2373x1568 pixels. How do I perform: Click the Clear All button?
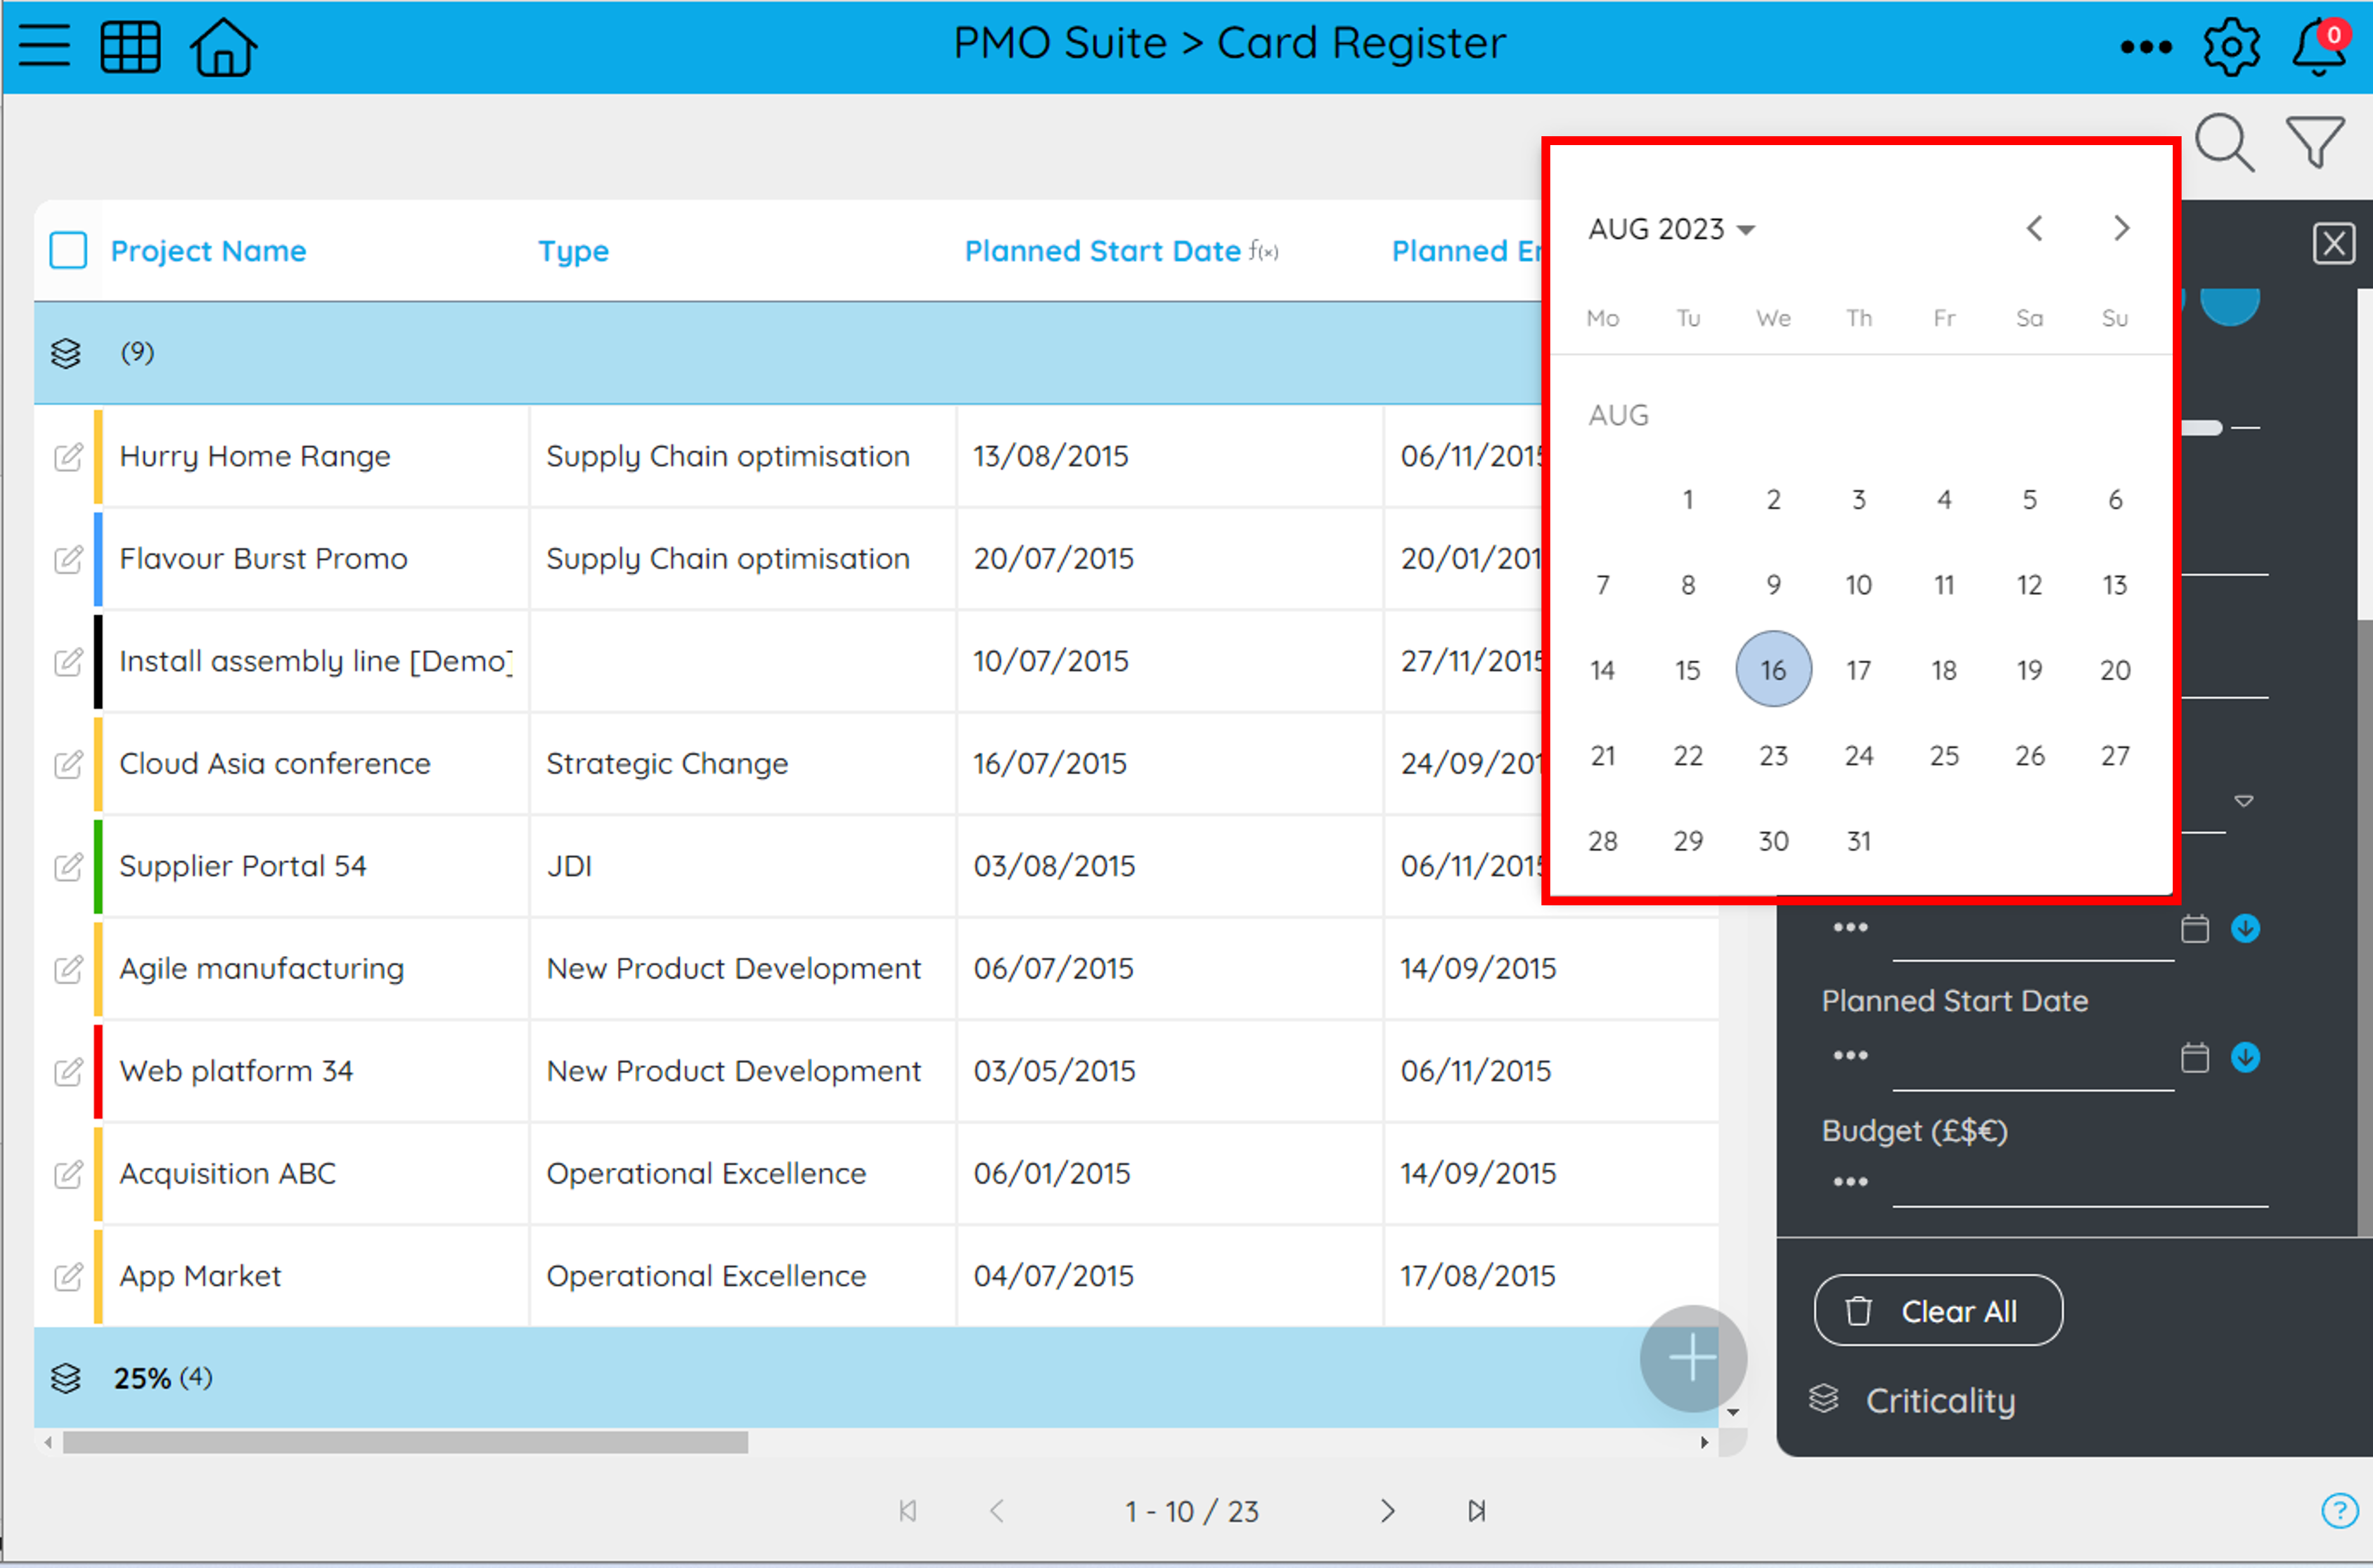point(1938,1310)
